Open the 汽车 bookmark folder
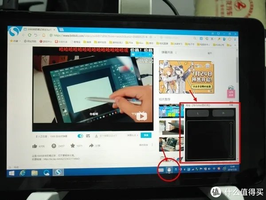Screen dimensions: 266x200 coord(129,43)
